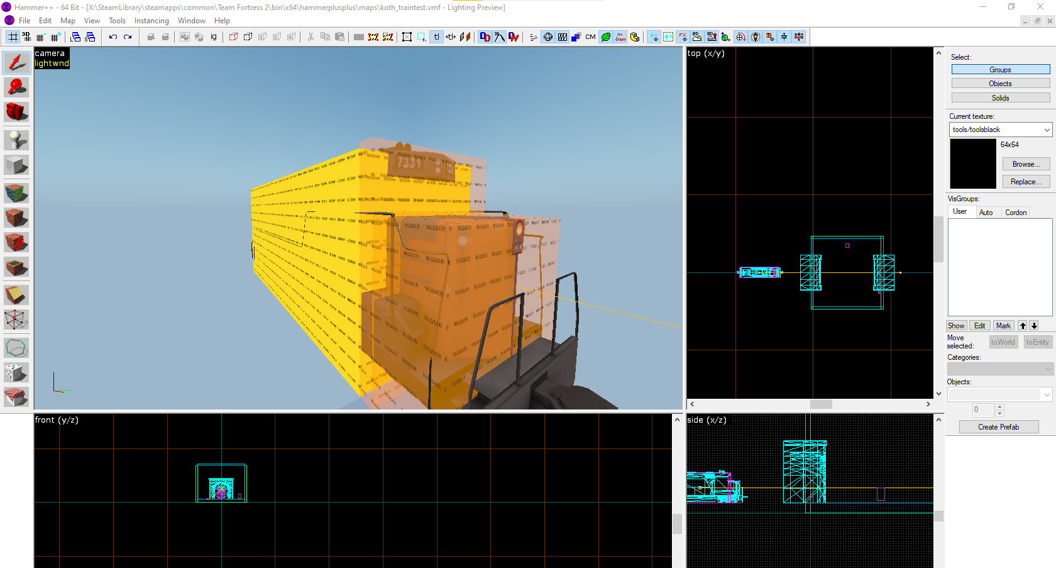The height and width of the screenshot is (568, 1056).
Task: Open the Map menu
Action: click(x=68, y=21)
